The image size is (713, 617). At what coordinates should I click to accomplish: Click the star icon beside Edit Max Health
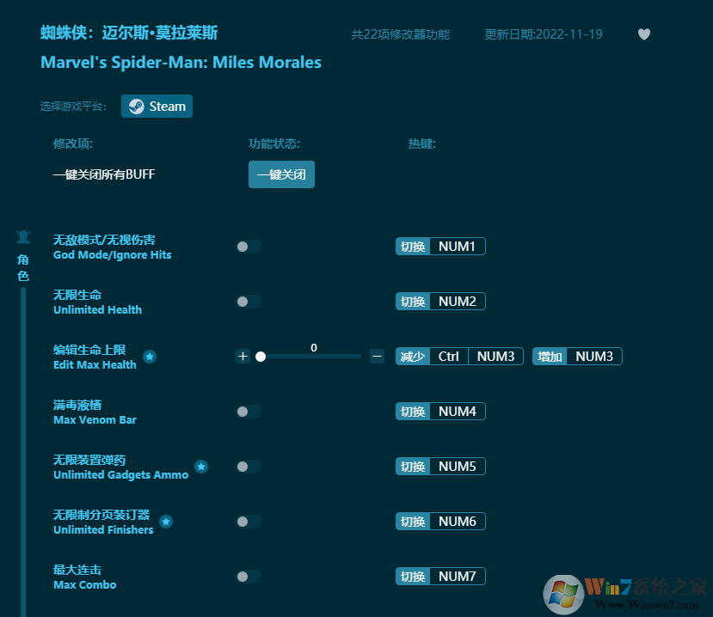(x=150, y=357)
